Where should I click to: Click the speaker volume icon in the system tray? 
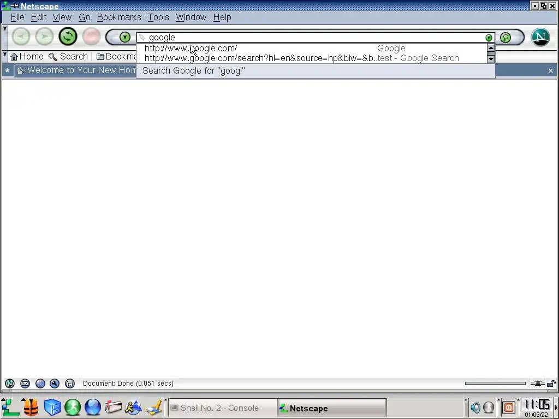coord(475,407)
